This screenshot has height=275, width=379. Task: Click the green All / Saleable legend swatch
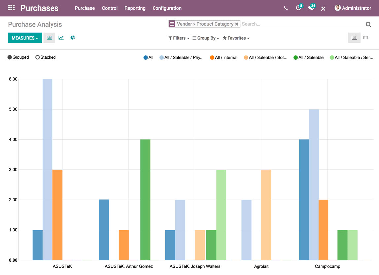[x=296, y=58]
